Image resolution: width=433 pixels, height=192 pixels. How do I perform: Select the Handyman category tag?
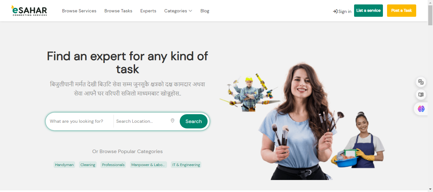pyautogui.click(x=64, y=165)
